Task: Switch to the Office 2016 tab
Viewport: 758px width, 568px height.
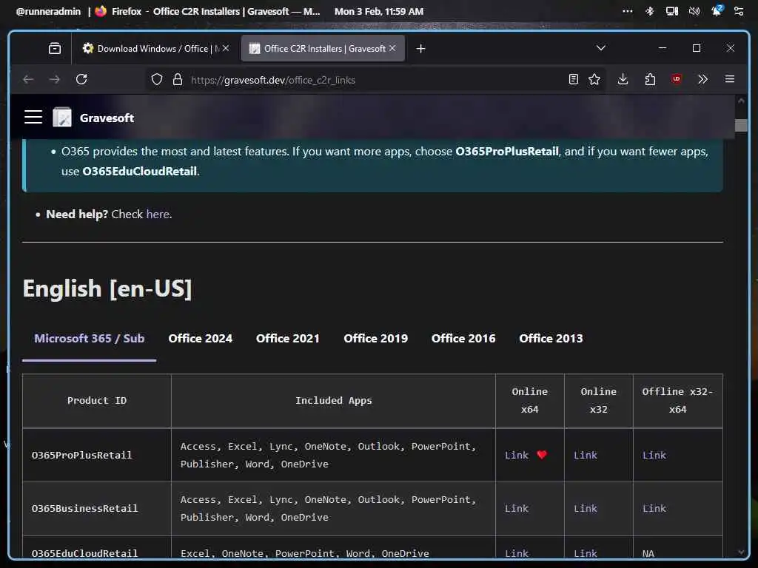Action: 463,339
